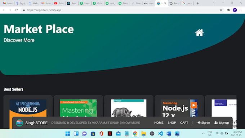
Task: Open the CART nav menu item
Action: point(184,123)
